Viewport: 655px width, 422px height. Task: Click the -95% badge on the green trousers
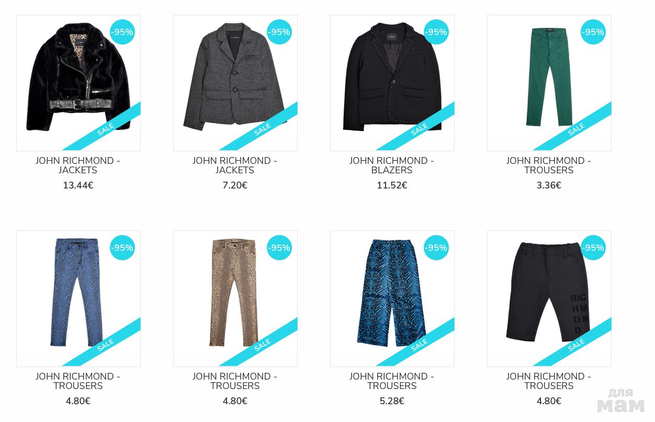(593, 32)
